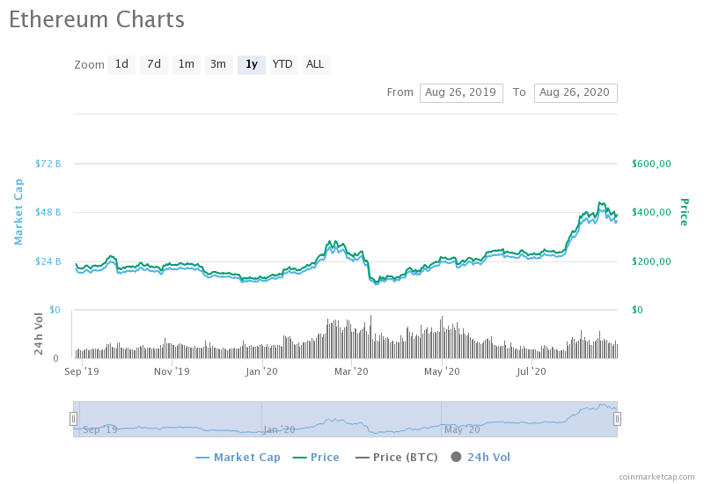Click the Jul '20 axis label
Screen dimensions: 704x484
point(532,371)
